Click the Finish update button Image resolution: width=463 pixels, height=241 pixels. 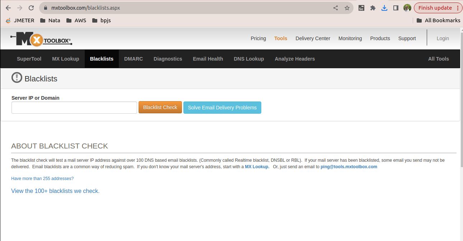[438, 8]
